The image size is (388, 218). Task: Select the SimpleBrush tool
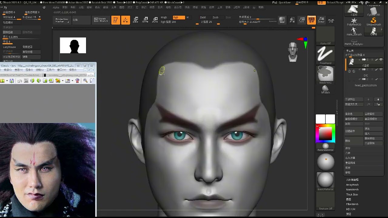pos(373,21)
